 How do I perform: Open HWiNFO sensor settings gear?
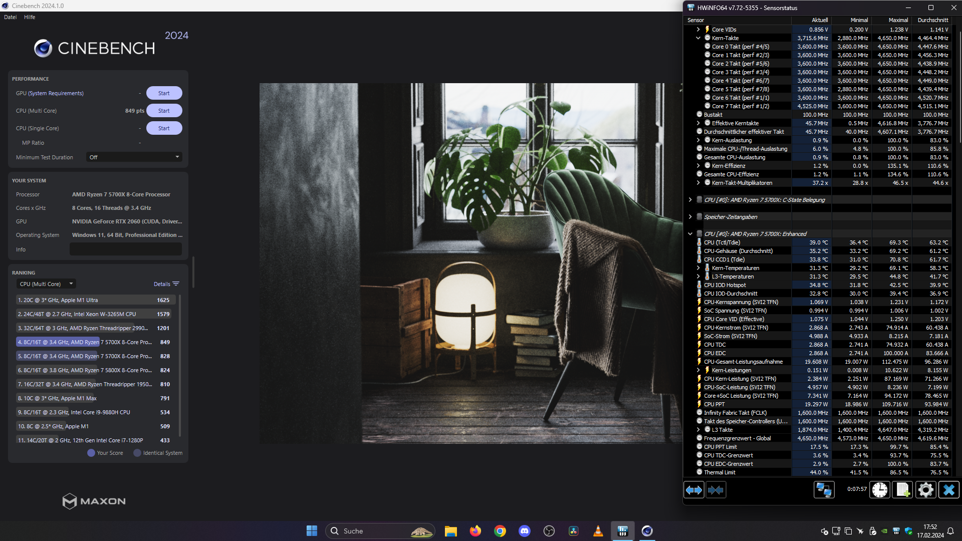pyautogui.click(x=925, y=490)
